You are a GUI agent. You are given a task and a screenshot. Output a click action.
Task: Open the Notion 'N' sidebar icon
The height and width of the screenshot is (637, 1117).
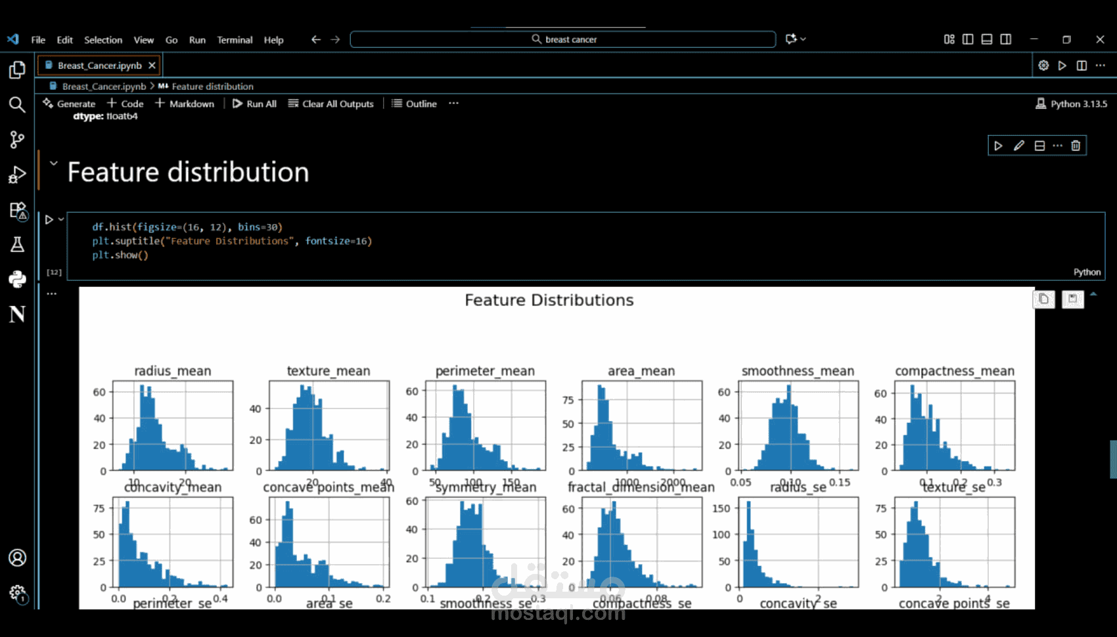pyautogui.click(x=17, y=314)
